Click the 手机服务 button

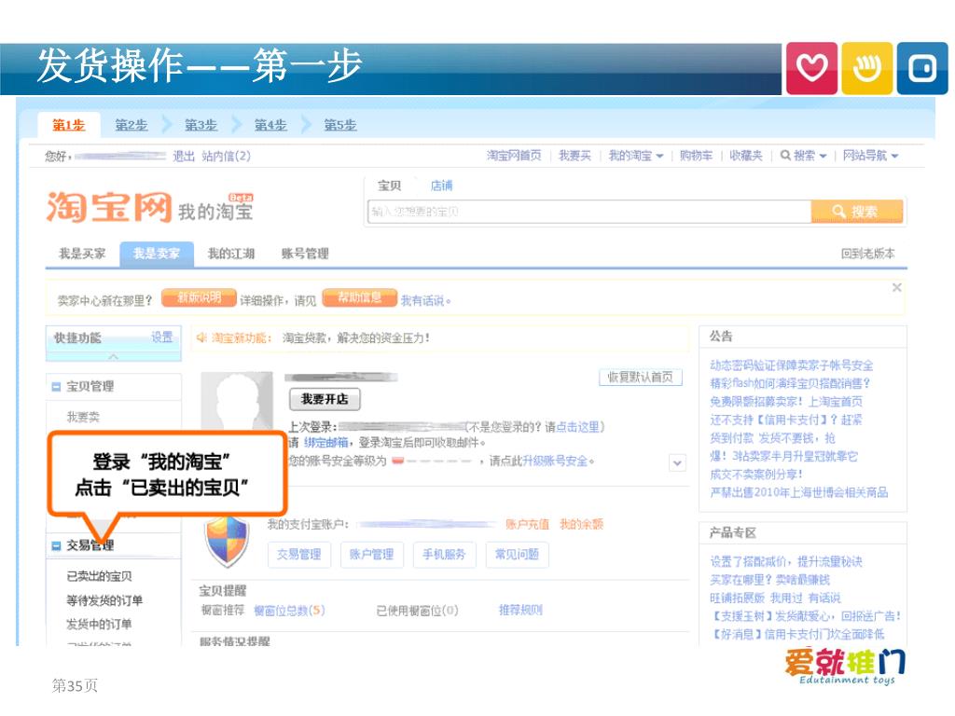(x=444, y=555)
